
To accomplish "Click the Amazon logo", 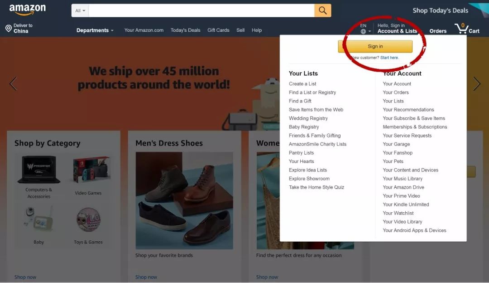I will point(27,10).
